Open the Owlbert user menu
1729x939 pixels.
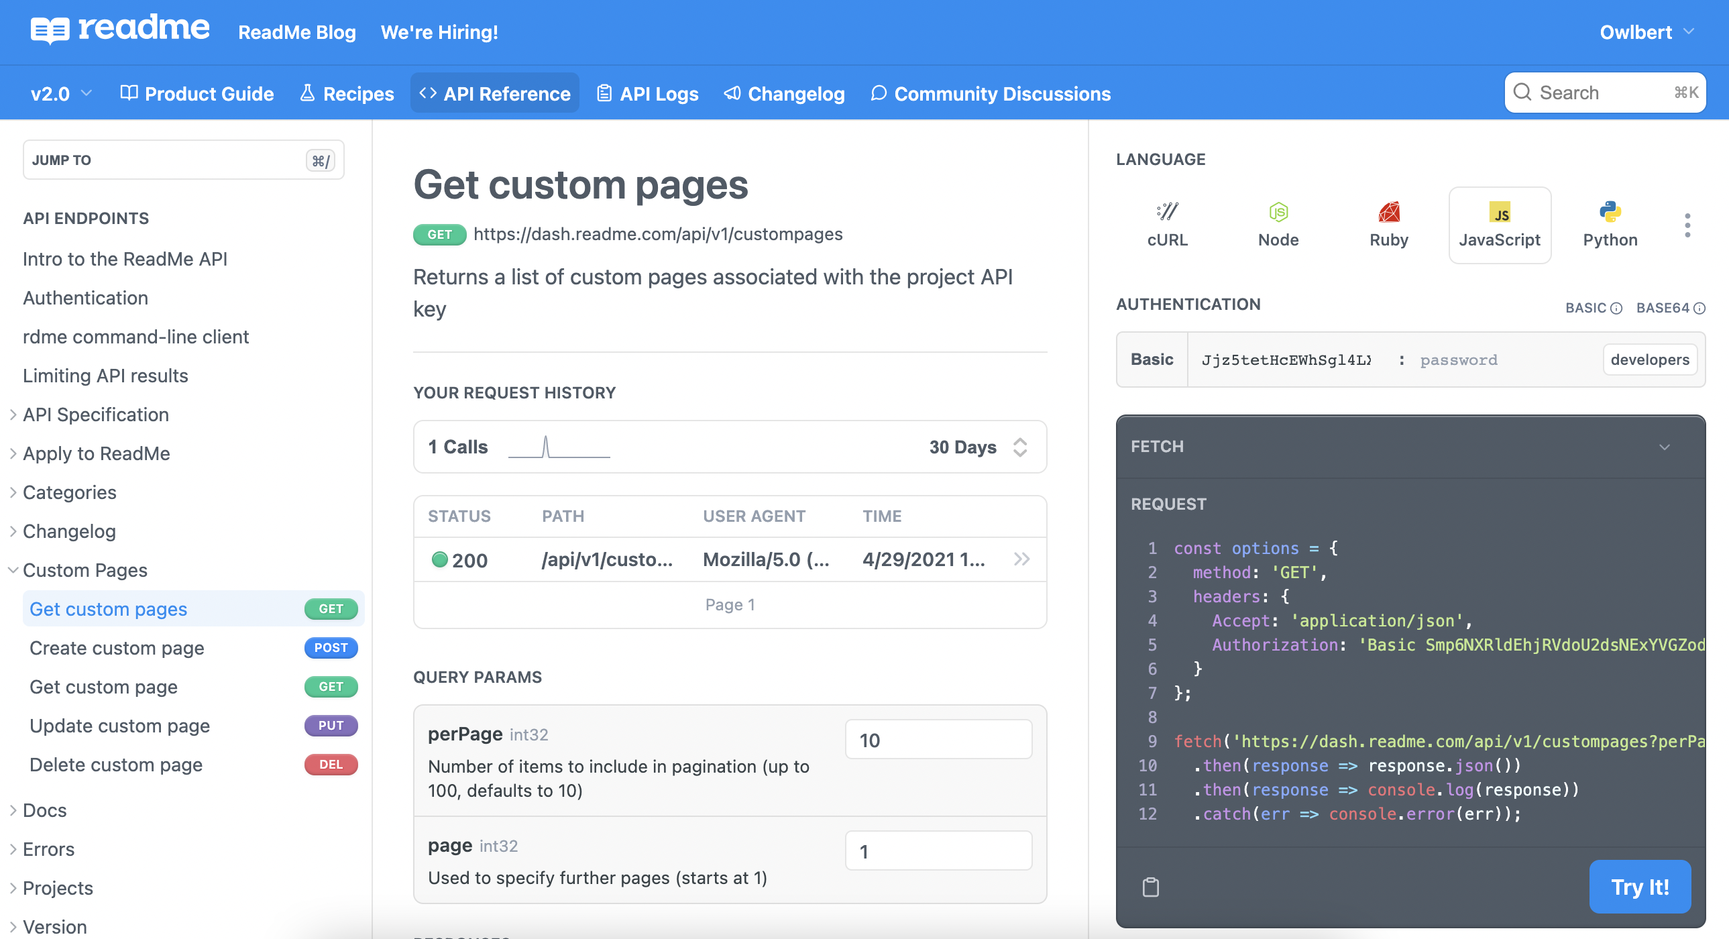tap(1646, 32)
